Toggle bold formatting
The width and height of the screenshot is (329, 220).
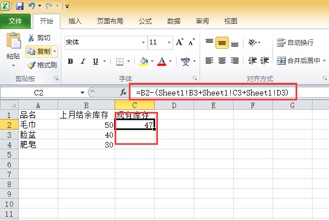(70, 61)
